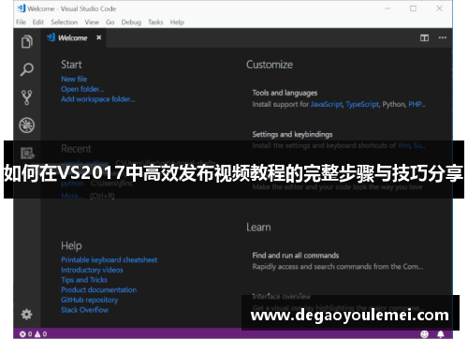Click the New file link
The height and width of the screenshot is (339, 468).
(x=74, y=79)
